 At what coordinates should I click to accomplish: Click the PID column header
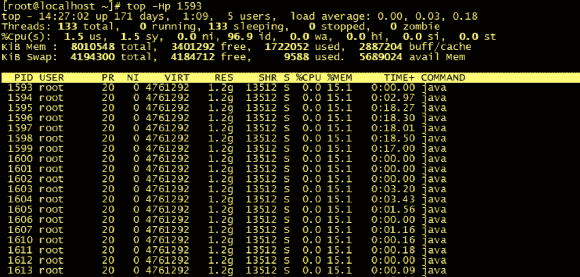coord(23,77)
